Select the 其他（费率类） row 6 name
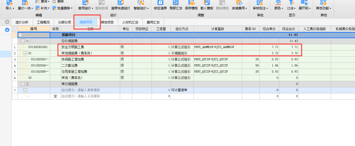The height and width of the screenshot is (146, 355). click(90, 78)
